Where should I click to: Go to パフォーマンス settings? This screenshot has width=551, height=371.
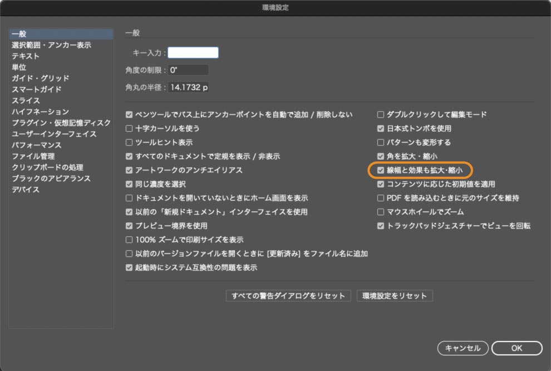(37, 145)
